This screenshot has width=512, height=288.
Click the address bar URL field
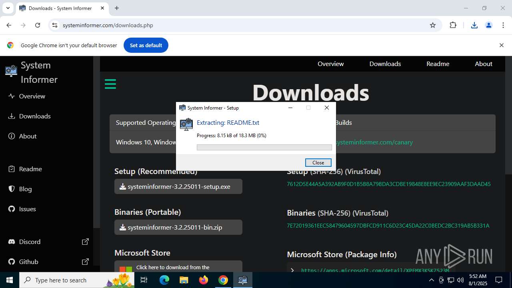[x=244, y=25]
